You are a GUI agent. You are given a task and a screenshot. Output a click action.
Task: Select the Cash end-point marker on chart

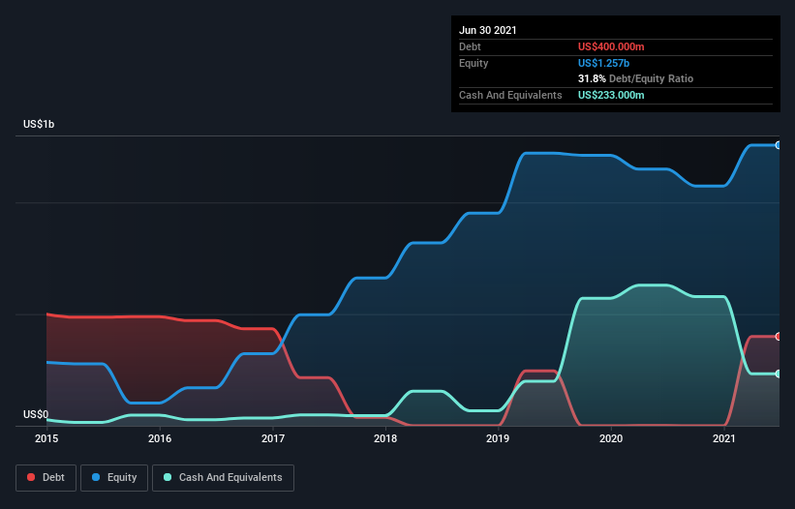[779, 374]
